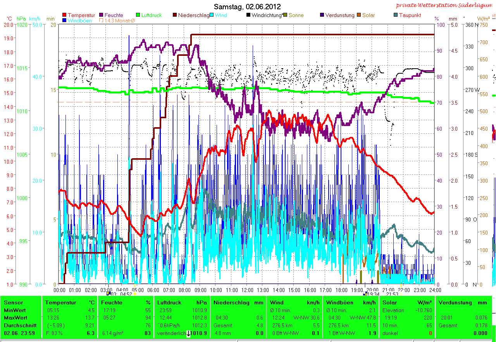Click the red Temperatur legend square
The image size is (496, 342).
pyautogui.click(x=64, y=16)
